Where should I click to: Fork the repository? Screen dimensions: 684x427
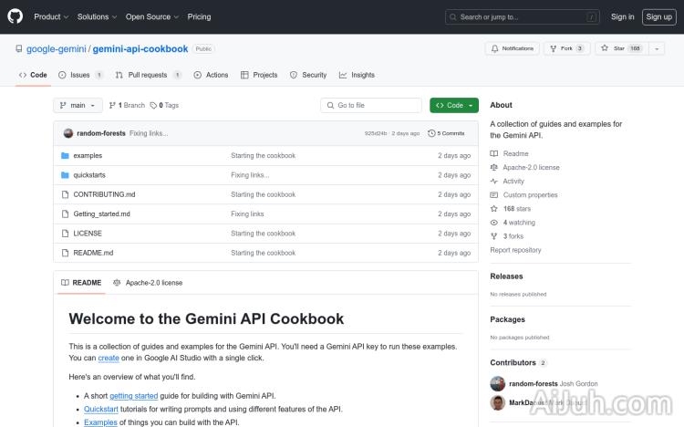(566, 48)
